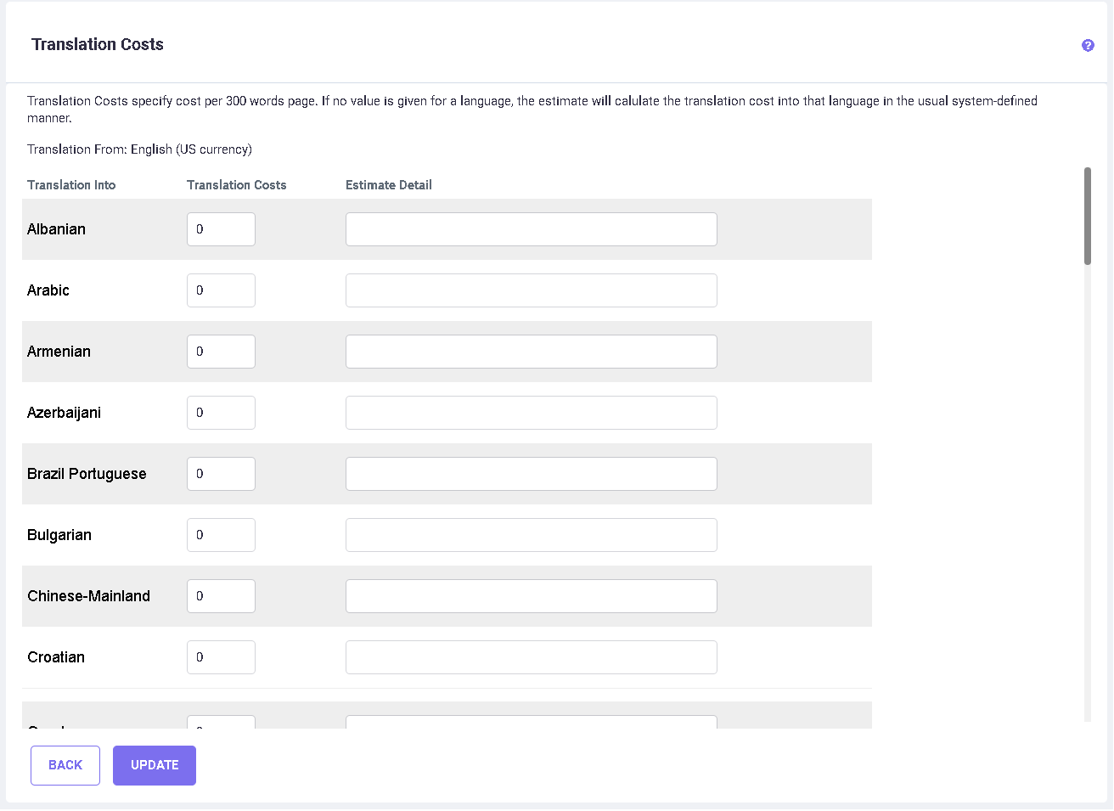Screen dimensions: 1114x811
Task: Select the Chinese-Mainland translation cost field
Action: click(x=221, y=596)
